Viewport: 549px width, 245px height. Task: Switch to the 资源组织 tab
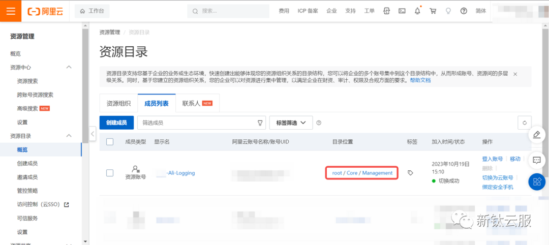point(118,104)
